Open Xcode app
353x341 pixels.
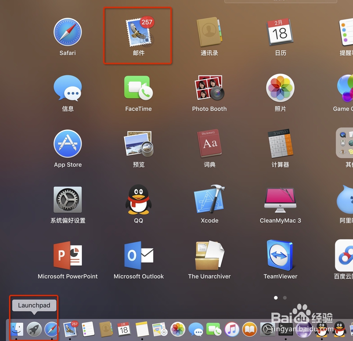click(209, 199)
